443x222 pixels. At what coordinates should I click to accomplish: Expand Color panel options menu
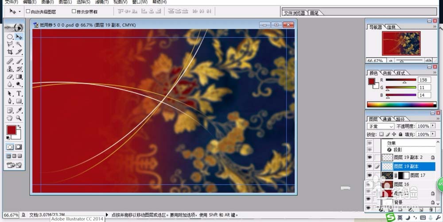(x=435, y=73)
